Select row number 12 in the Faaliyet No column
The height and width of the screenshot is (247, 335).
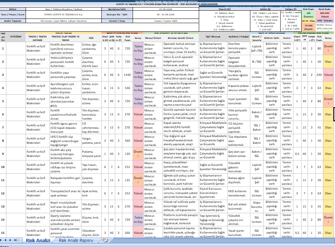3,193
